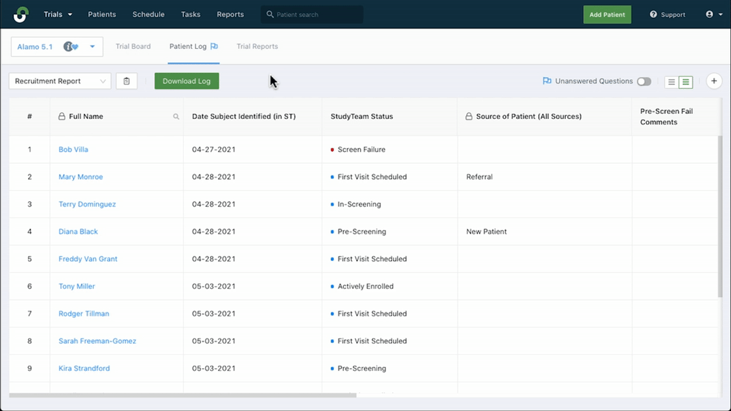Open Tasks in top navigation
This screenshot has width=731, height=411.
tap(191, 14)
